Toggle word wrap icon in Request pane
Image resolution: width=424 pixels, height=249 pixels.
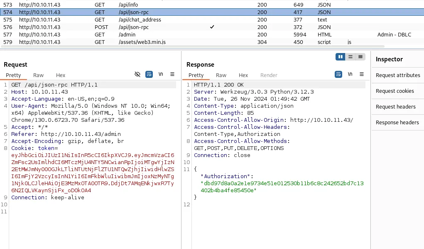[x=149, y=75]
